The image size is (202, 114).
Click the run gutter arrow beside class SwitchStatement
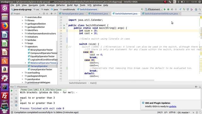(x=64, y=25)
